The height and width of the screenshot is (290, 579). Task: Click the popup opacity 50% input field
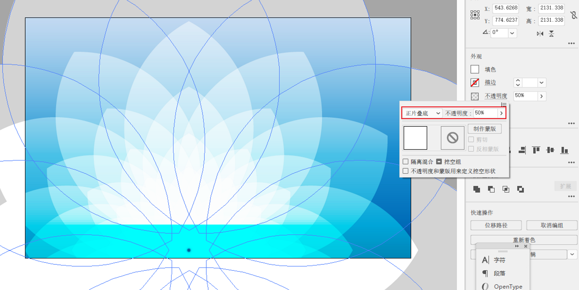click(485, 113)
